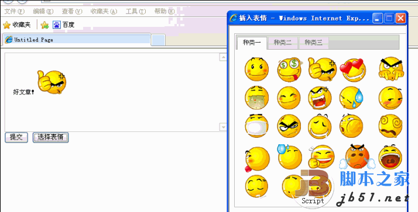This screenshot has width=418, height=212.
Task: Choose the dizzy spiral-eyes emoticon
Action: [390, 126]
